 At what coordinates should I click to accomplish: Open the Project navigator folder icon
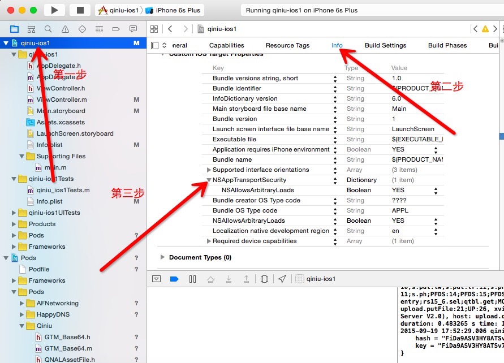pyautogui.click(x=15, y=29)
